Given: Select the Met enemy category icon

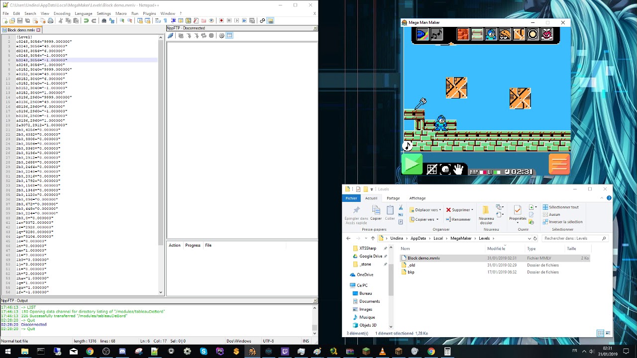Looking at the screenshot, I should [505, 34].
